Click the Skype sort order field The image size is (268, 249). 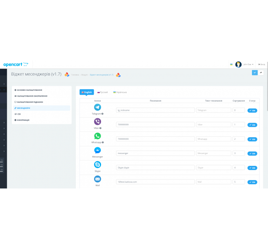click(x=239, y=167)
